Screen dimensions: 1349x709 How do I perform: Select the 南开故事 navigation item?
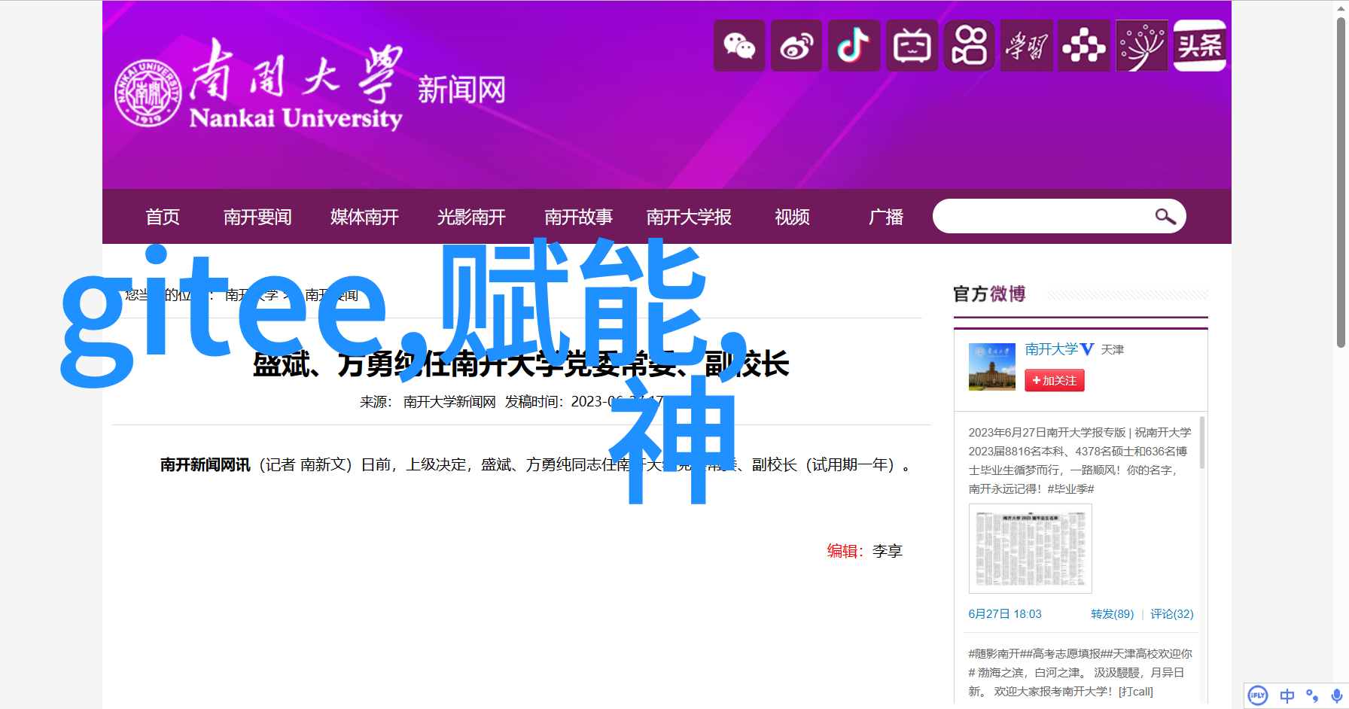click(578, 218)
